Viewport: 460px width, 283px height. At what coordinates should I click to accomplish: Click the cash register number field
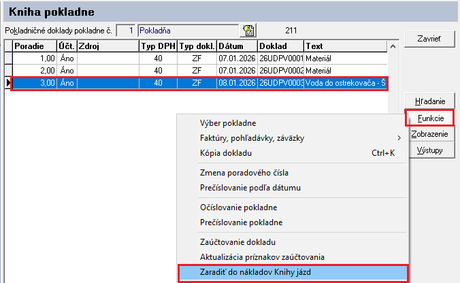coord(125,31)
